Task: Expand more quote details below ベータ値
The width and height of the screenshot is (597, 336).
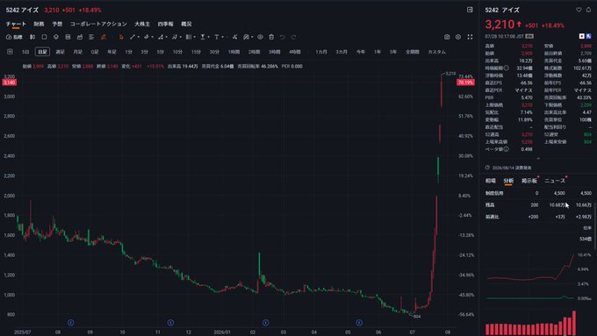Action: point(538,158)
